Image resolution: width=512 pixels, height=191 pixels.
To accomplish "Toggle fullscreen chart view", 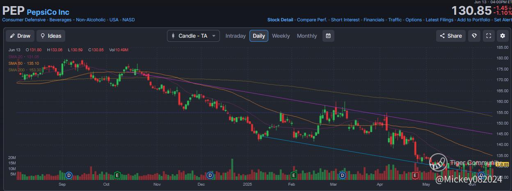I will [x=489, y=36].
